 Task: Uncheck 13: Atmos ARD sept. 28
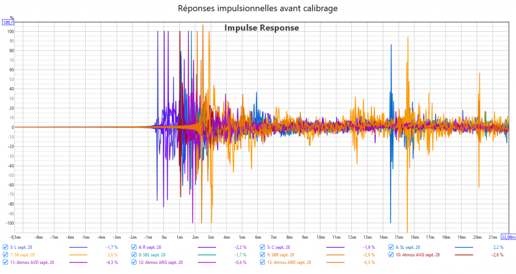click(263, 262)
